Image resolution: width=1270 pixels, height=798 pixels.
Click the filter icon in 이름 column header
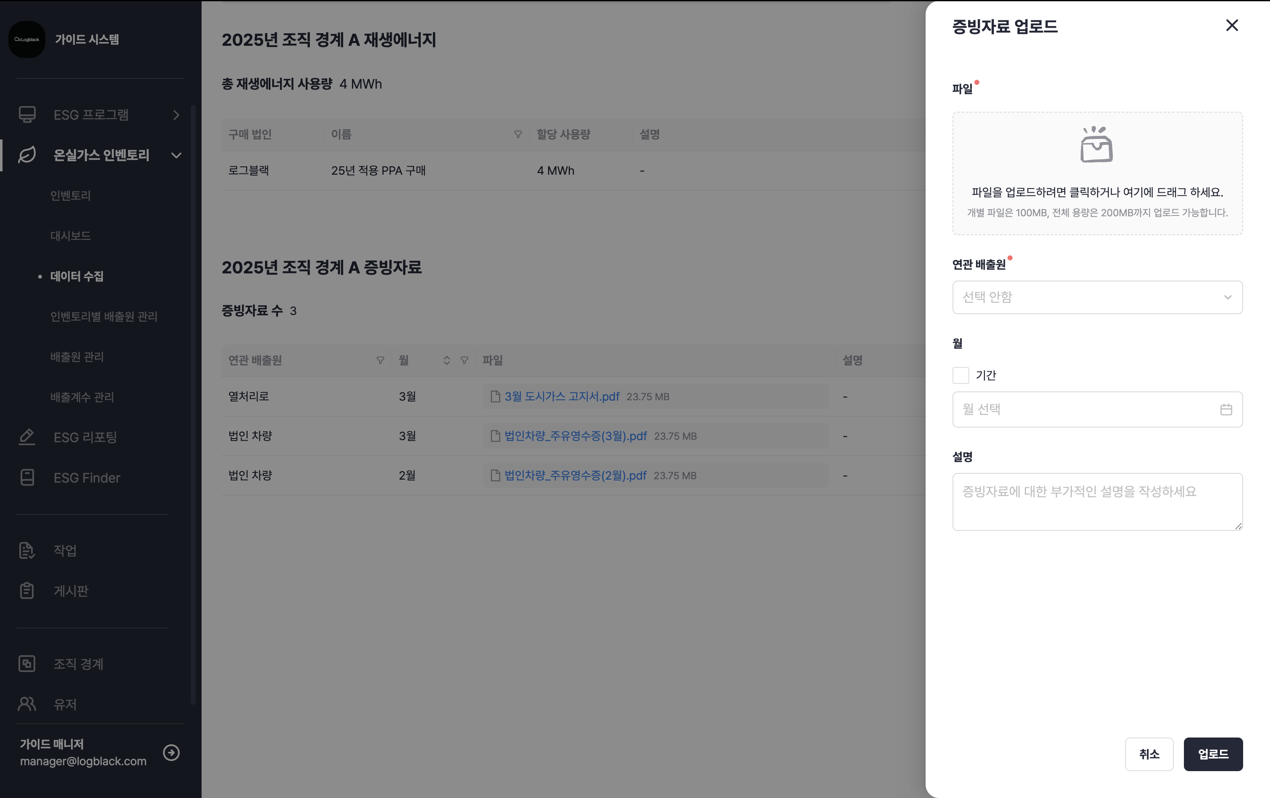pos(517,134)
